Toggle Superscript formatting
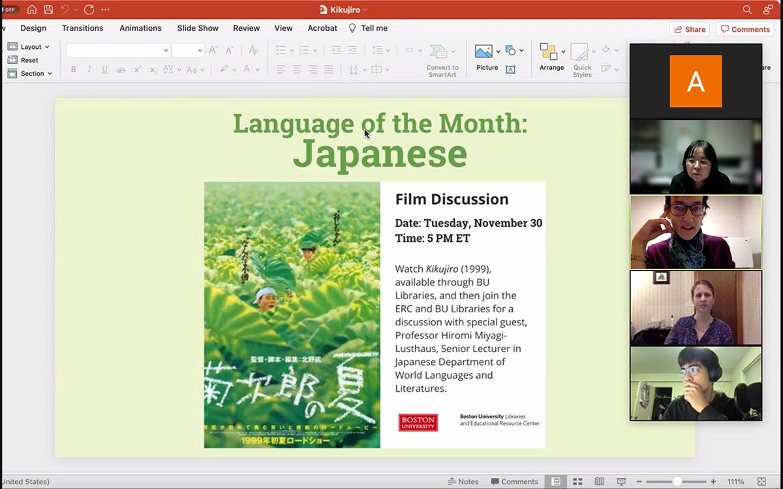Viewport: 783px width, 489px height. click(137, 69)
